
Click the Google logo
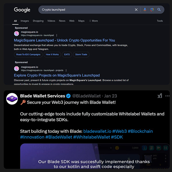[22, 10]
